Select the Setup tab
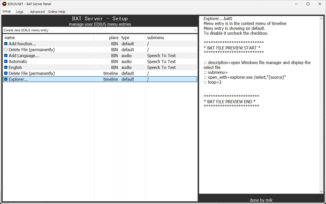The width and height of the screenshot is (326, 204). 7,11
